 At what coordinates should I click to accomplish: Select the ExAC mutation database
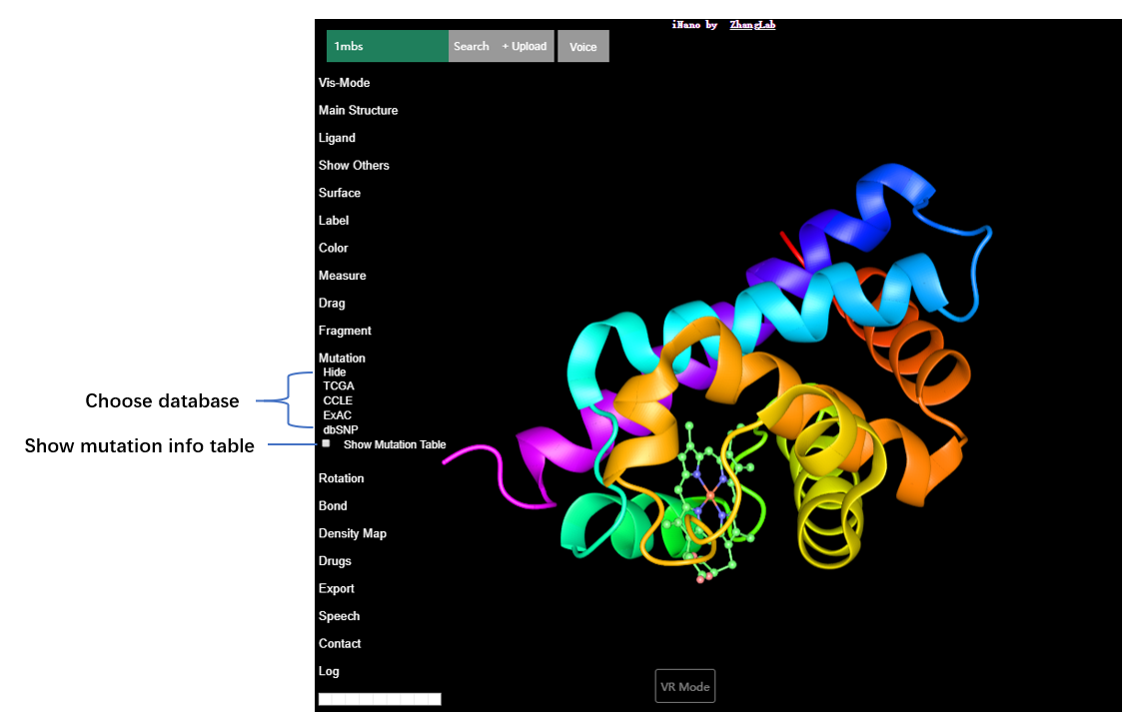coord(338,415)
